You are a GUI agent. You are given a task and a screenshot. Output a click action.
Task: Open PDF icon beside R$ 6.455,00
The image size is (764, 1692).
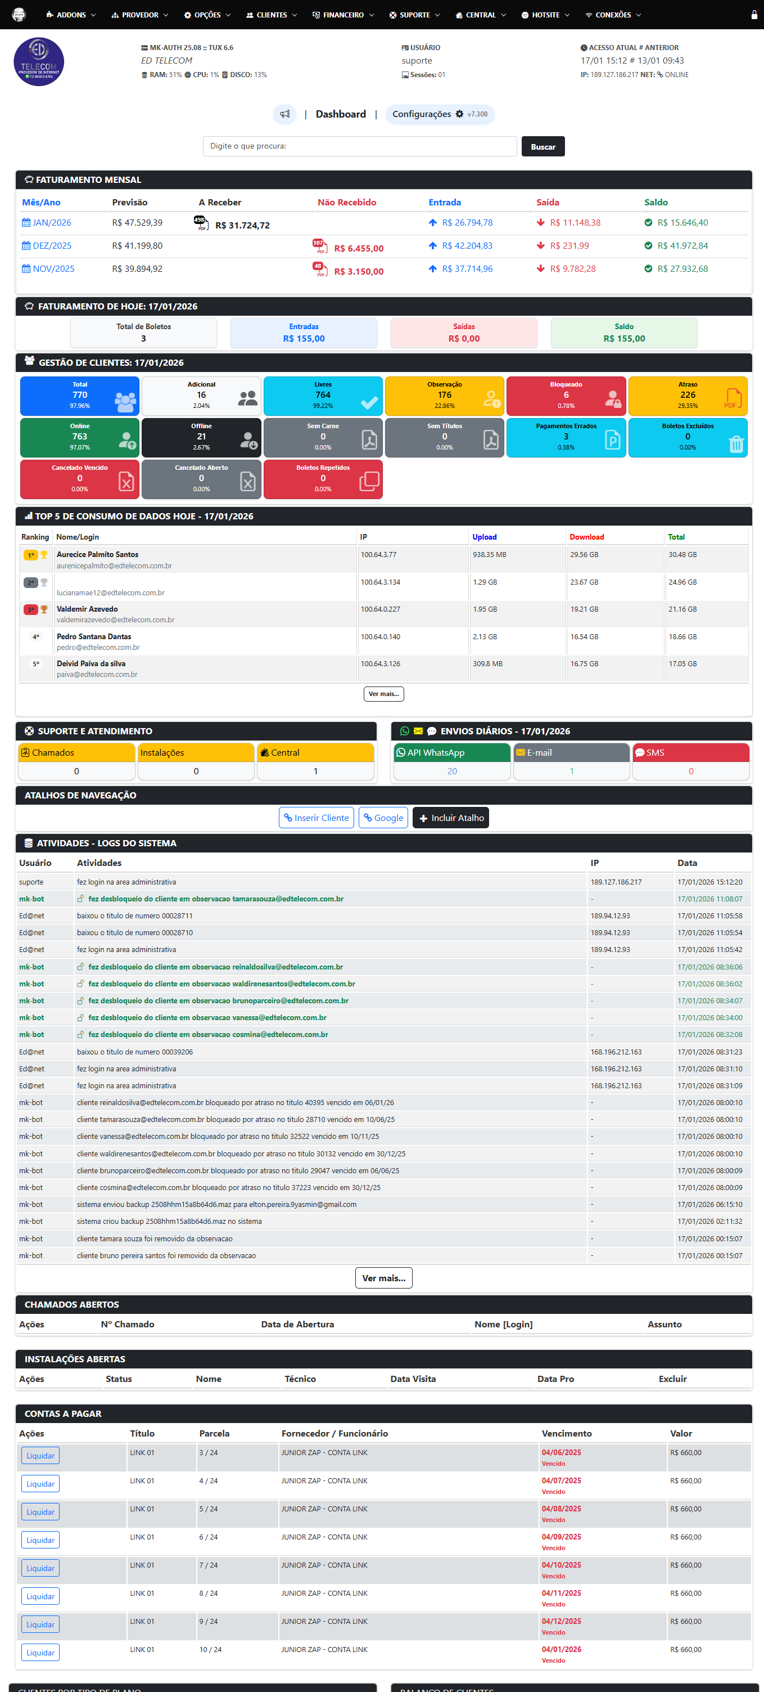click(319, 246)
